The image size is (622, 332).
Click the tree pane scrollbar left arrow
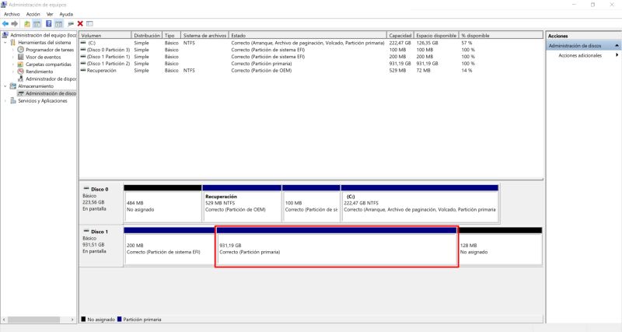tap(4, 320)
